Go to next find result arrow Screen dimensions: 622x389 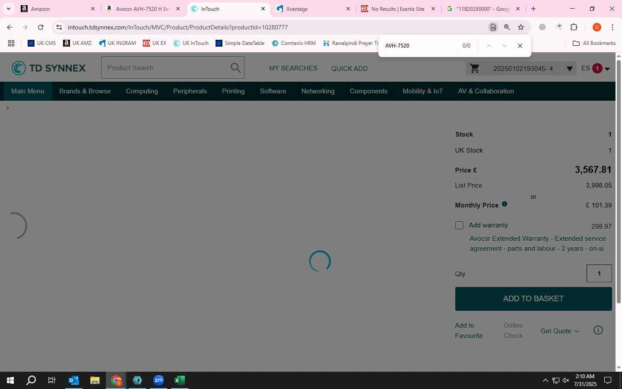[x=505, y=46]
